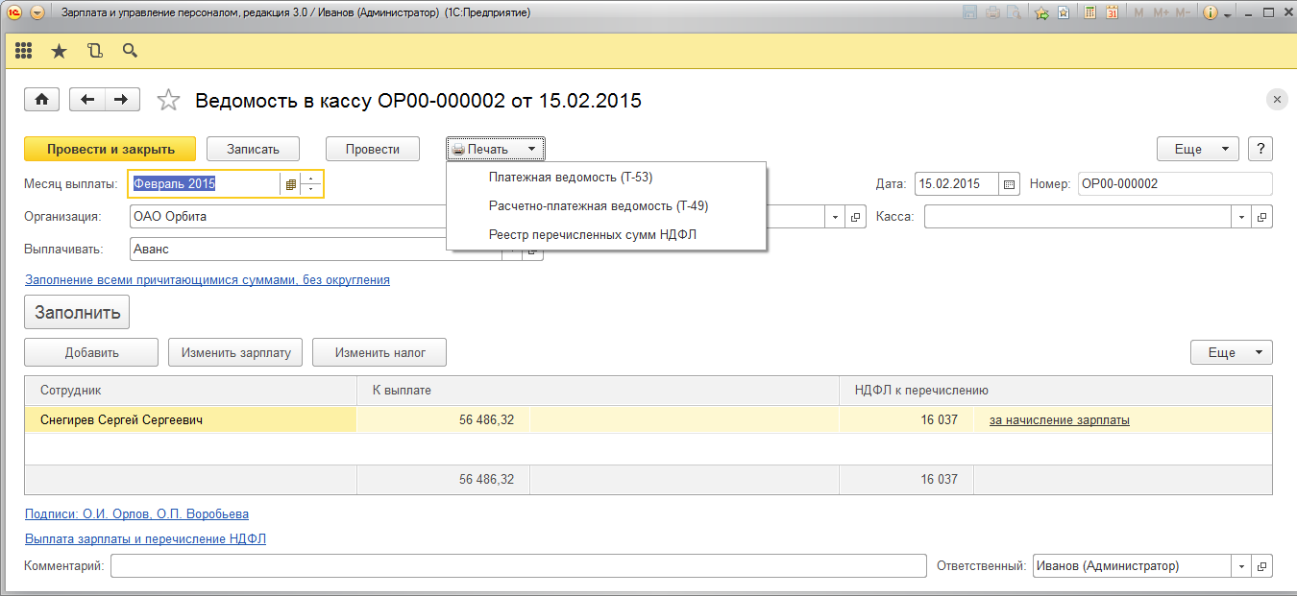Viewport: 1297px width, 596px height.
Task: Select Платежная ведомость (Т-53)
Action: [x=571, y=178]
